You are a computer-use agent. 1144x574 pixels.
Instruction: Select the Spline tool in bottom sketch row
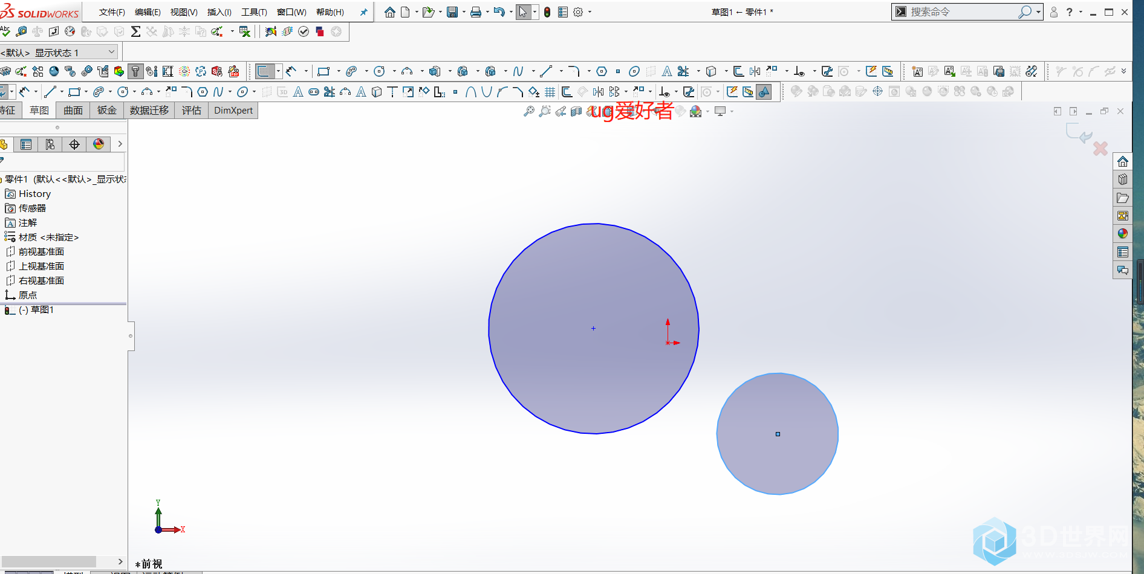[218, 92]
